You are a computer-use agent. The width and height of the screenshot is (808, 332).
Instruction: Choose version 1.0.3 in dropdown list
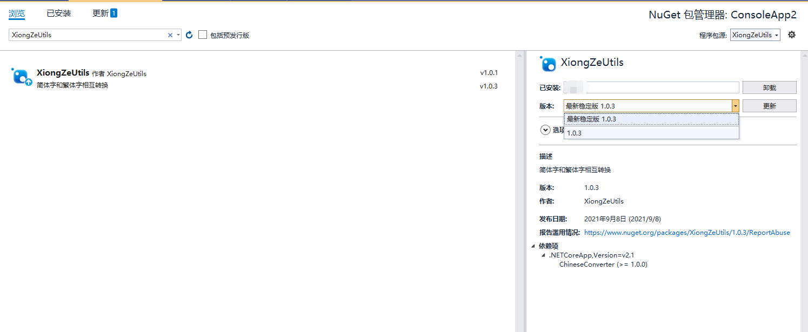point(651,133)
